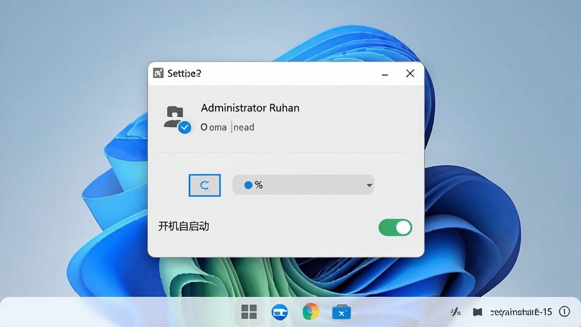Image resolution: width=581 pixels, height=327 pixels.
Task: Click the info circle icon in tray
Action: pos(565,312)
